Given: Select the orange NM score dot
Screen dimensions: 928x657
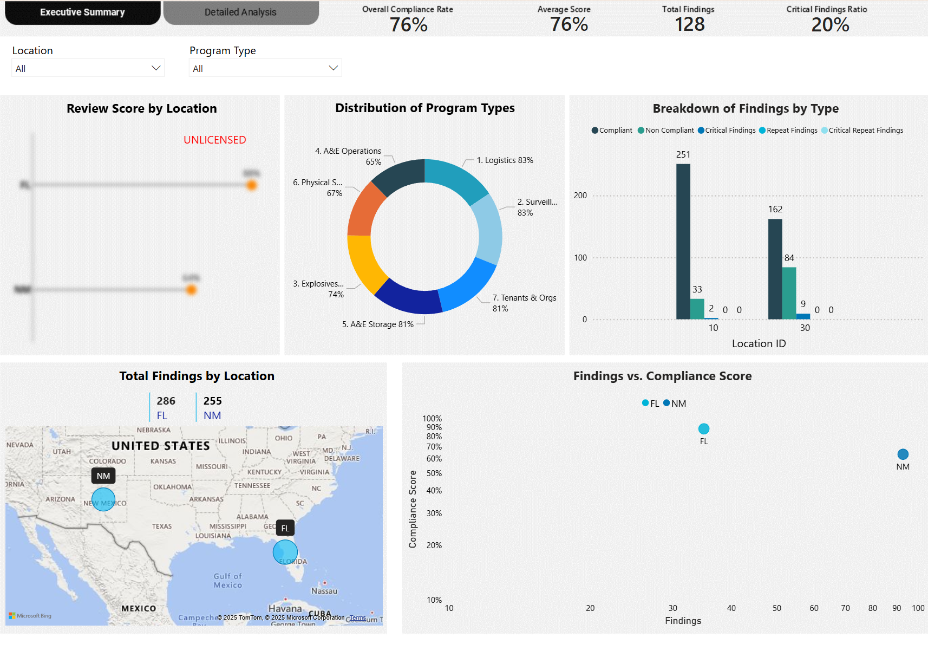Looking at the screenshot, I should click(x=191, y=290).
